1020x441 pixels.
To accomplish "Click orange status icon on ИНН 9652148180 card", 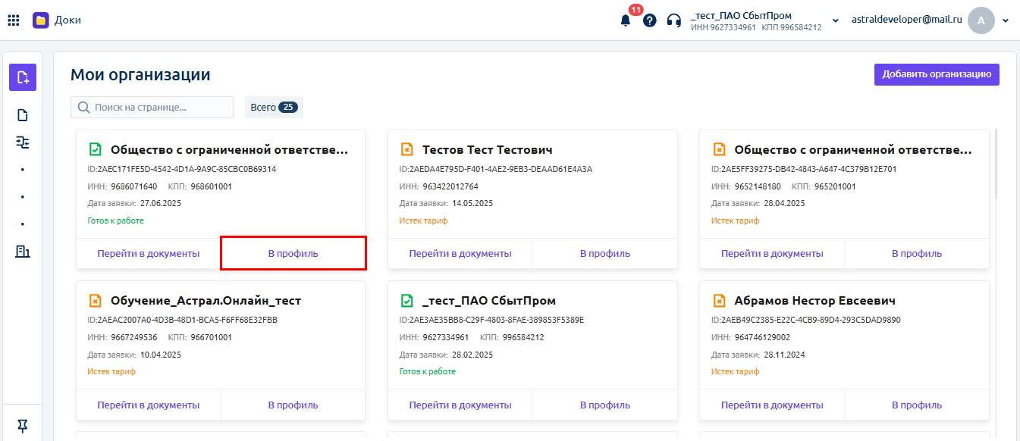I will pos(719,149).
